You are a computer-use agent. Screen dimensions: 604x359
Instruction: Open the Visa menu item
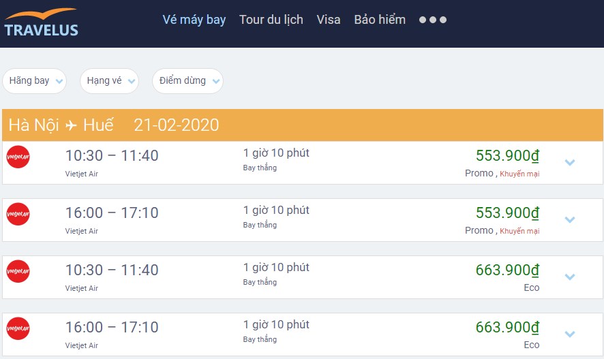click(329, 20)
